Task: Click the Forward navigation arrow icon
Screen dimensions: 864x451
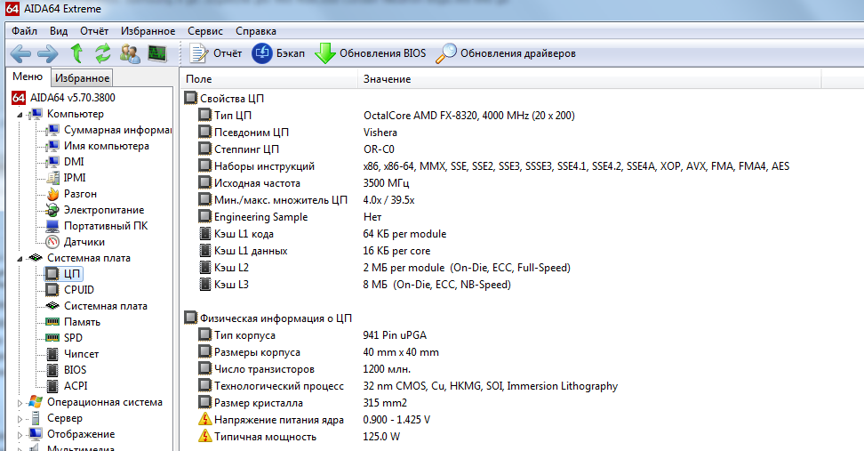Action: coord(48,53)
